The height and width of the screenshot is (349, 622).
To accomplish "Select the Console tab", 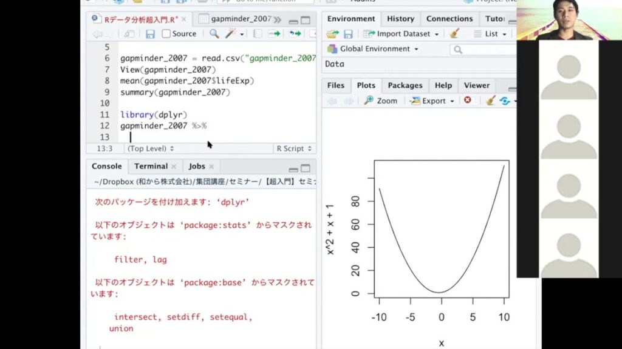I will point(107,166).
